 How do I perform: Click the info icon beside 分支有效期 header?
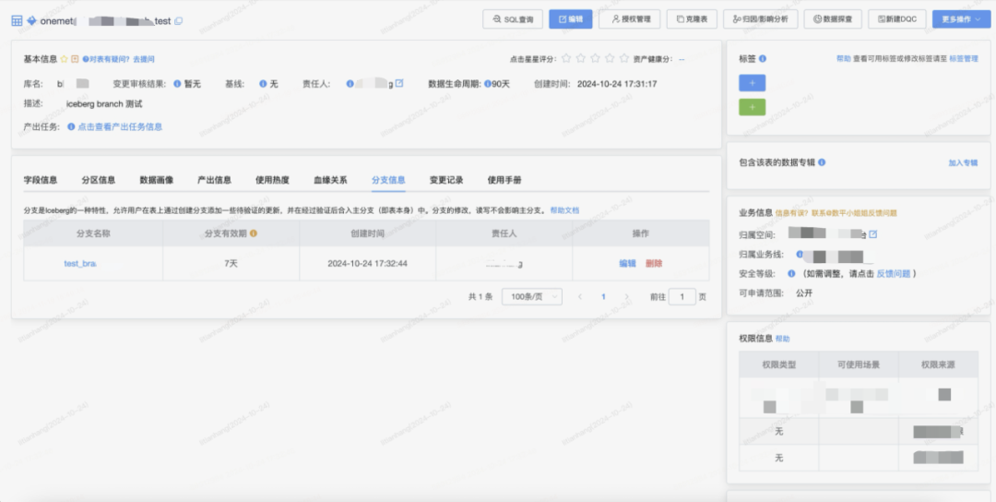254,233
